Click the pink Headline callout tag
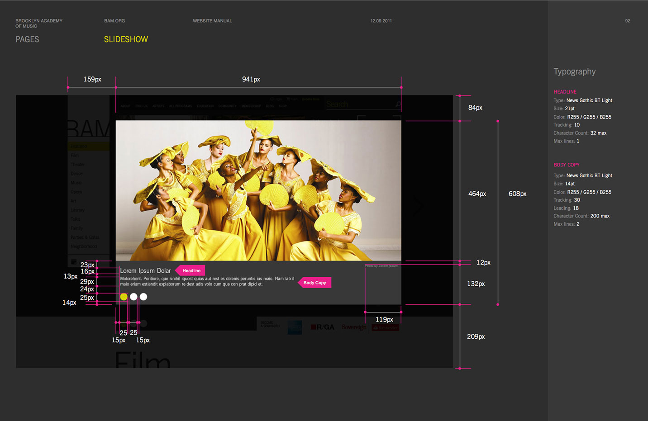This screenshot has height=421, width=648. point(191,270)
